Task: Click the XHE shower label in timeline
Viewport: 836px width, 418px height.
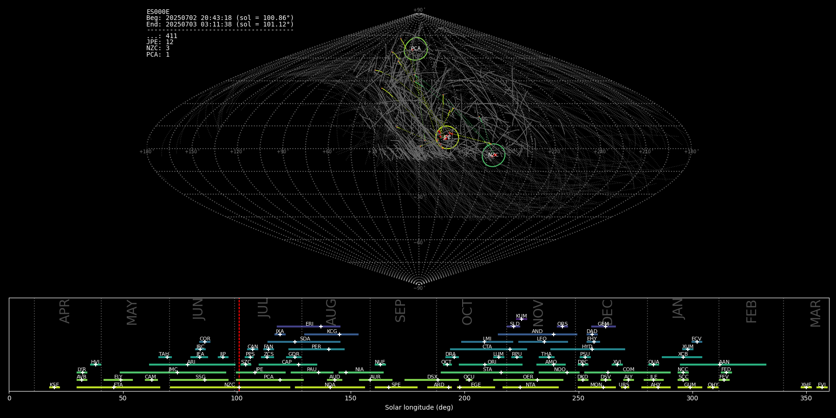Action: tap(806, 385)
